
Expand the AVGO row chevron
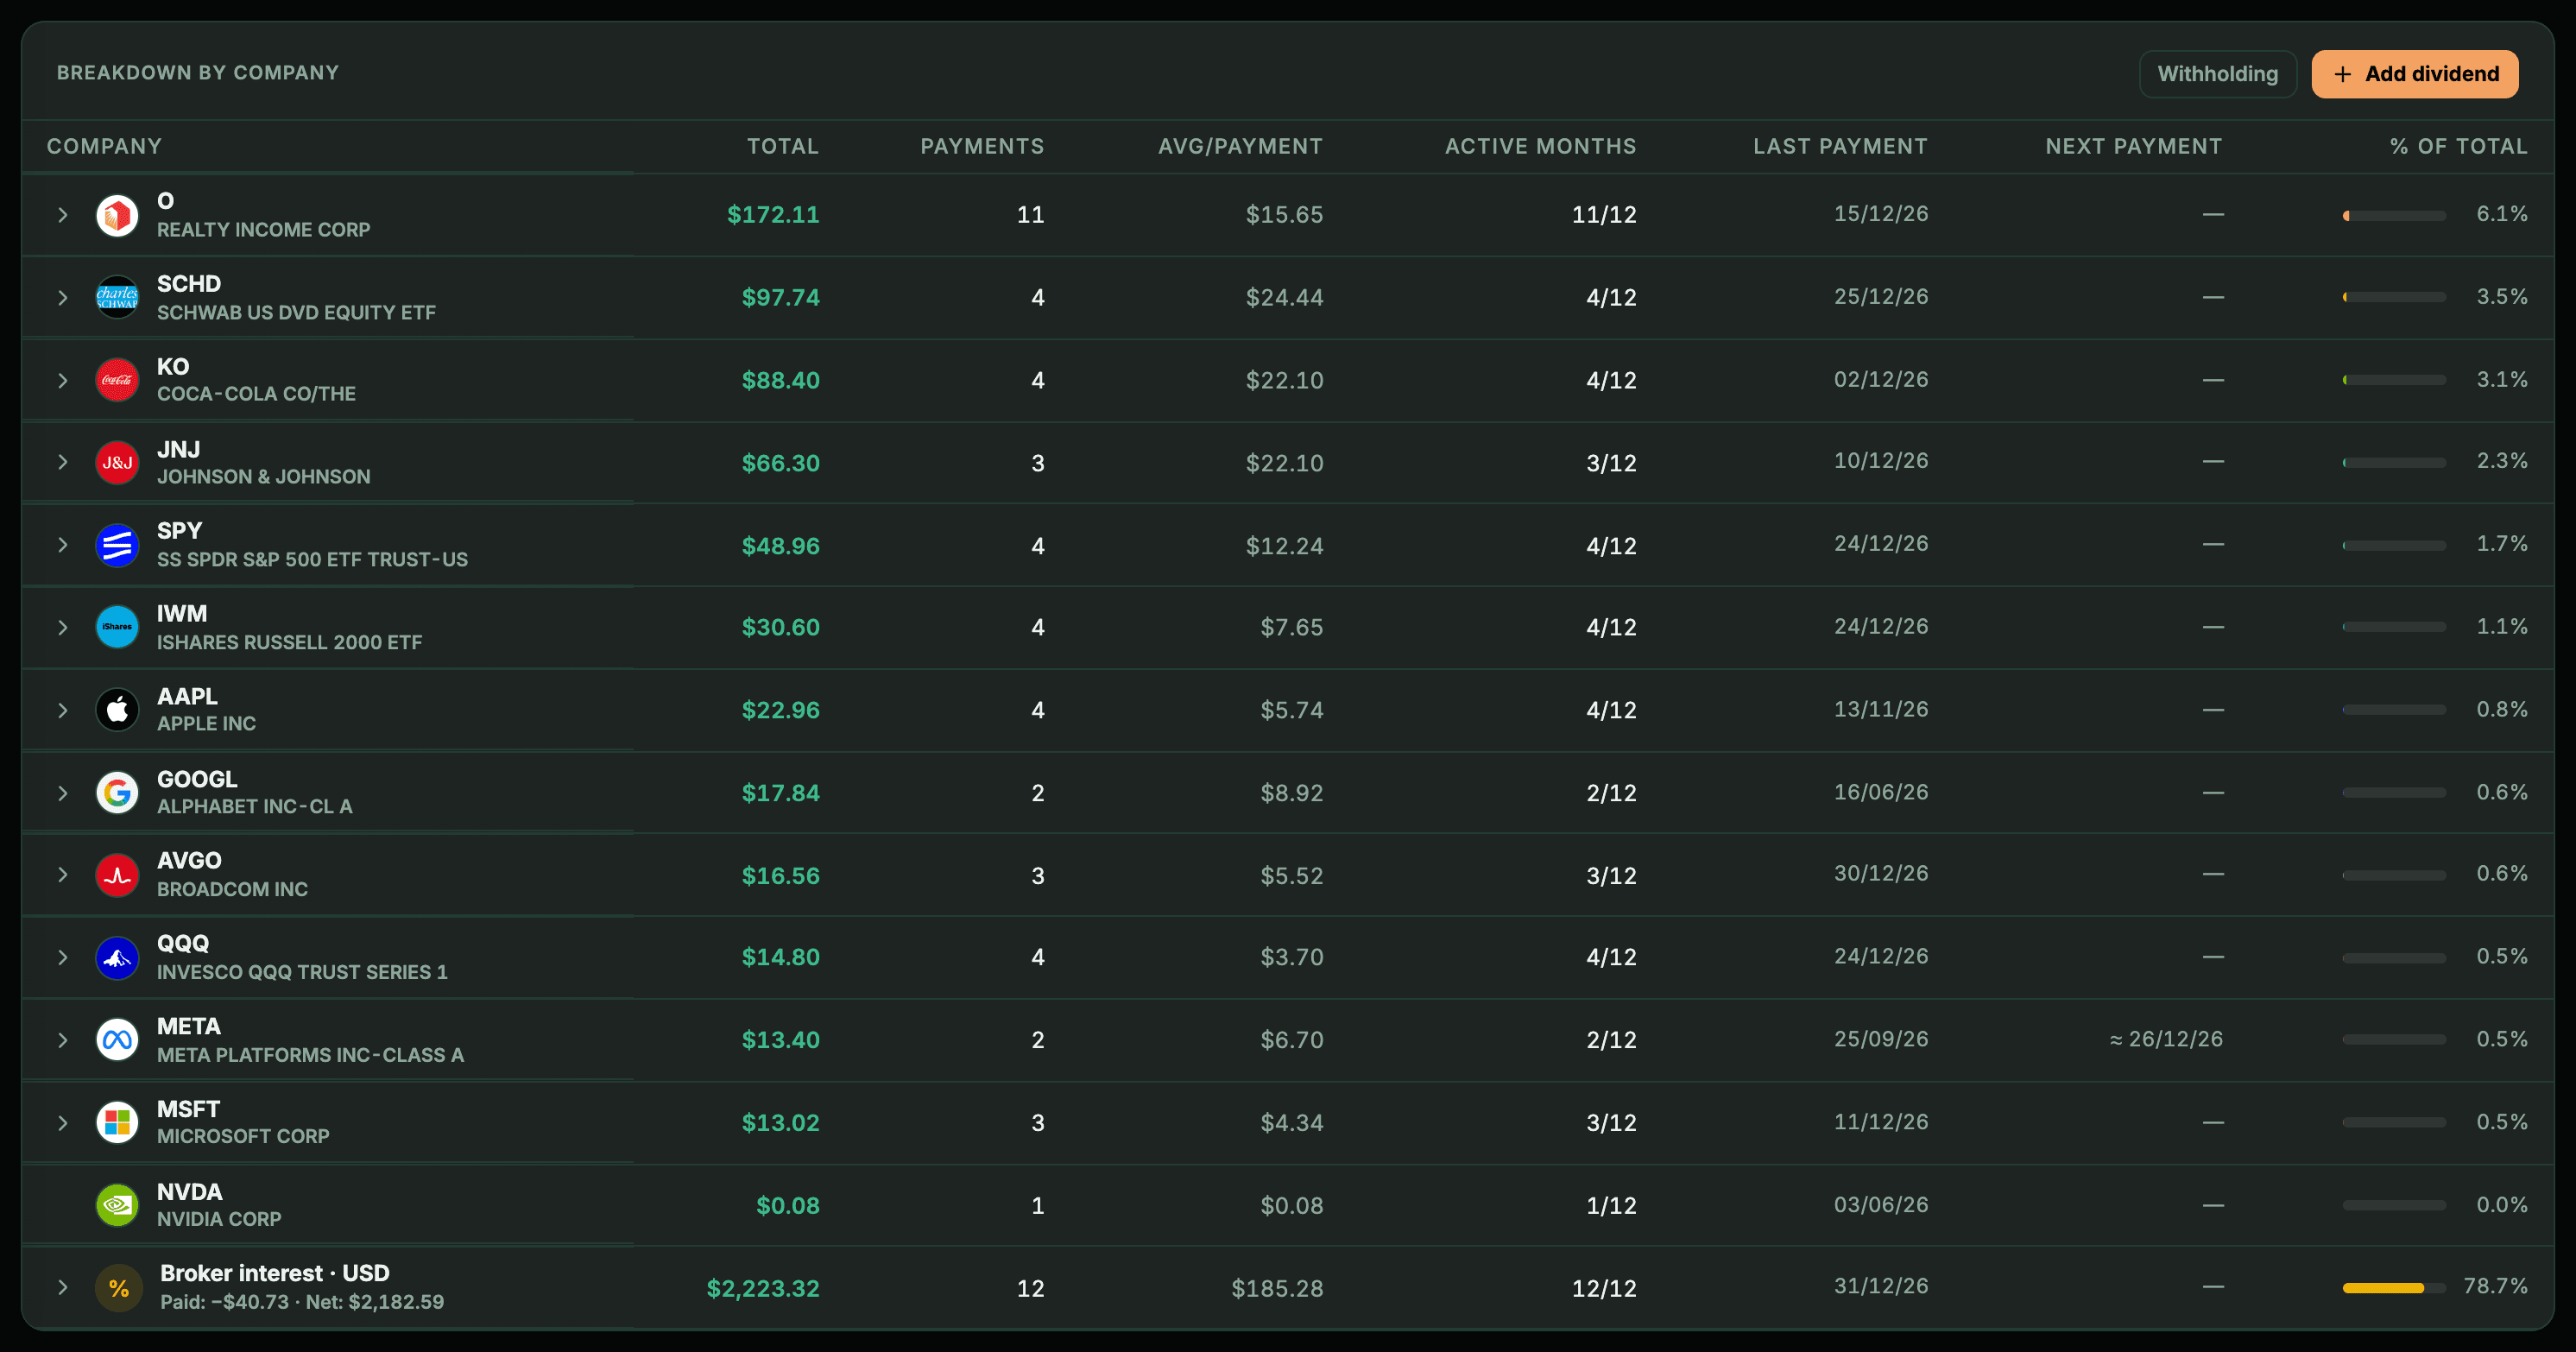pyautogui.click(x=63, y=875)
